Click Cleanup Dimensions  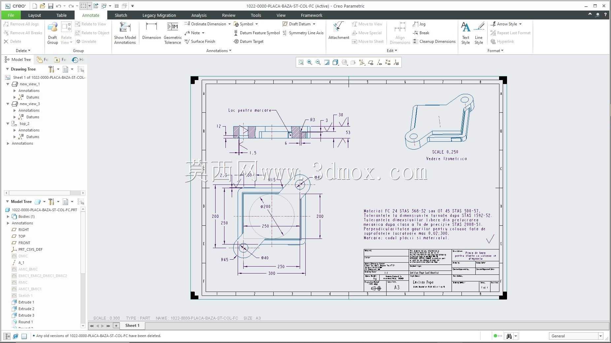[x=434, y=42]
